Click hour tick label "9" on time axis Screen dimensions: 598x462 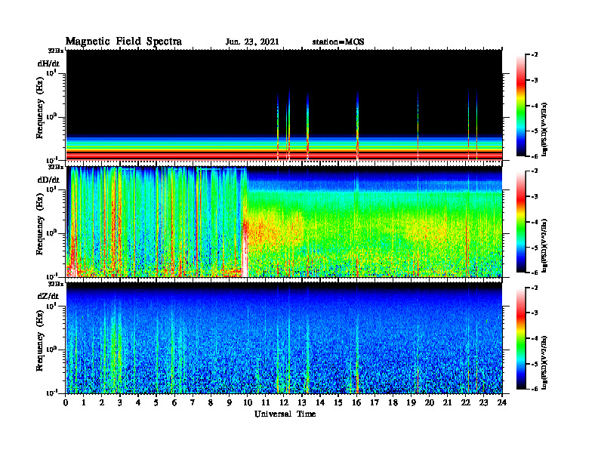230,402
